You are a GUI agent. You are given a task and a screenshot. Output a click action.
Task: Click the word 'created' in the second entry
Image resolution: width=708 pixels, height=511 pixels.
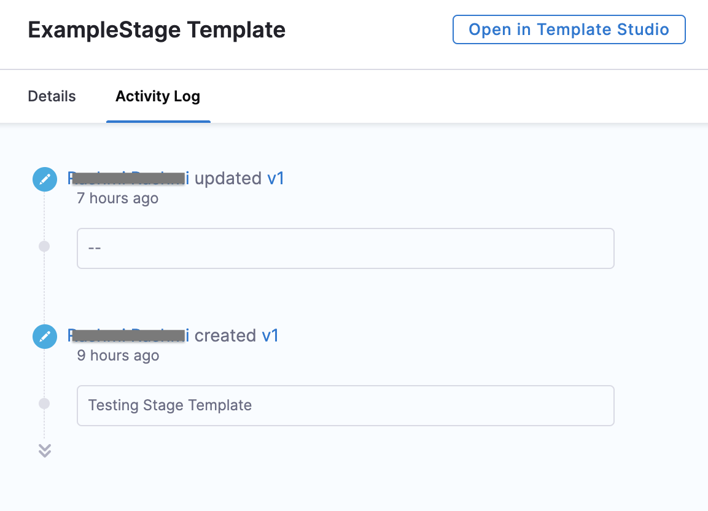click(x=225, y=335)
